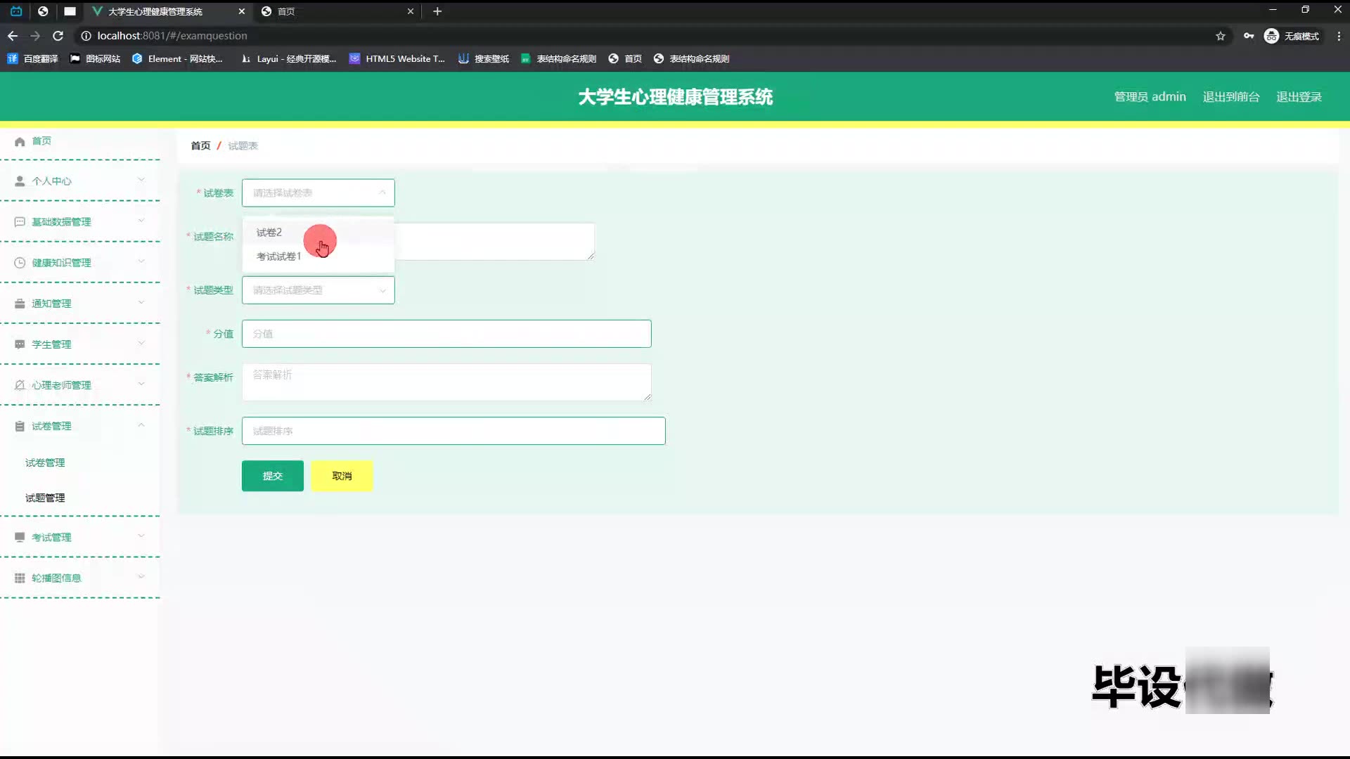Click the 首页 breadcrumb link
This screenshot has width=1350, height=759.
click(200, 145)
